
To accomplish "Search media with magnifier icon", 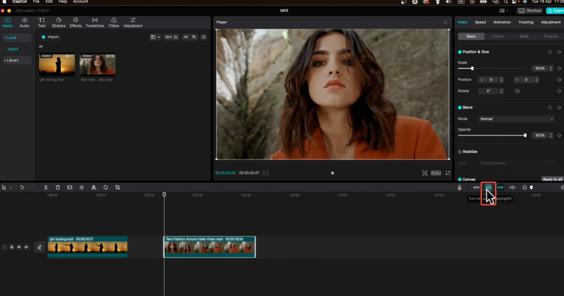I will (x=204, y=37).
